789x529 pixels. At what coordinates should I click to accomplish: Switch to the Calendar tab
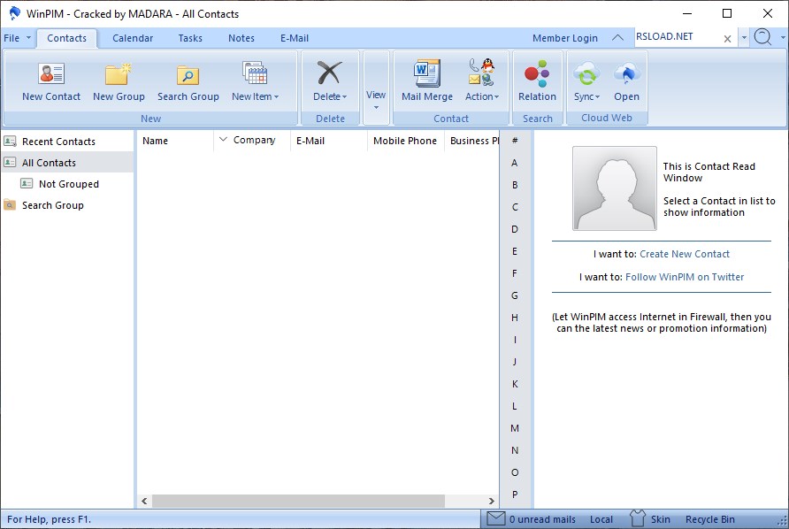point(133,38)
